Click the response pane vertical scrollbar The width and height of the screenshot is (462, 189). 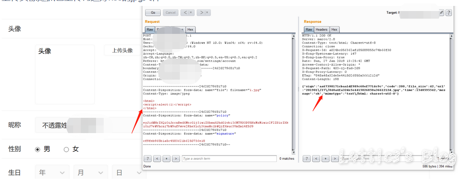point(451,94)
